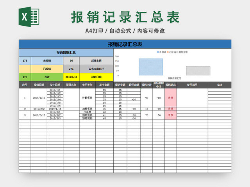Viewport: 250px width, 187px height.
Task: Select the 报销状态 column header
Action: tap(171, 85)
